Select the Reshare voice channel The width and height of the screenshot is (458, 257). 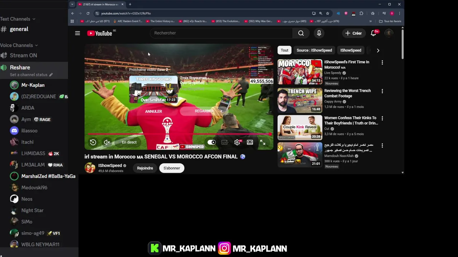click(20, 67)
